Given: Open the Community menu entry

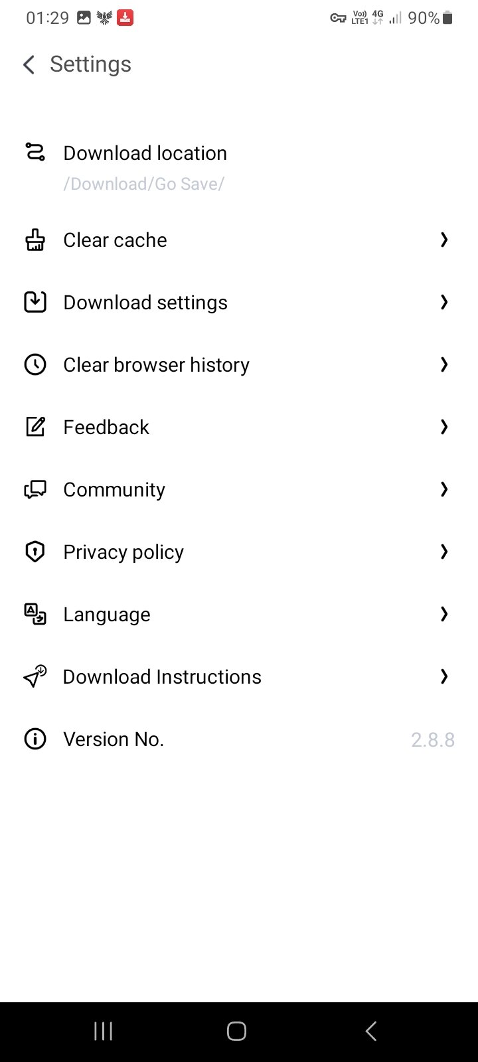Looking at the screenshot, I should (114, 490).
